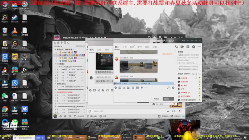
Task: Click the send picture icon in front chat
Action: pos(137,88)
